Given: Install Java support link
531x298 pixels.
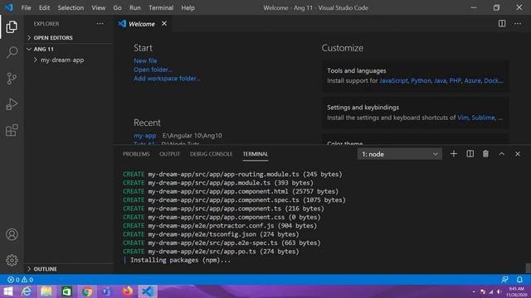Looking at the screenshot, I should click(x=440, y=81).
